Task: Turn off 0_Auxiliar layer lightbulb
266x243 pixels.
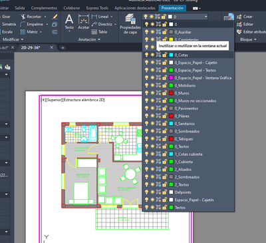Action: pos(146,32)
